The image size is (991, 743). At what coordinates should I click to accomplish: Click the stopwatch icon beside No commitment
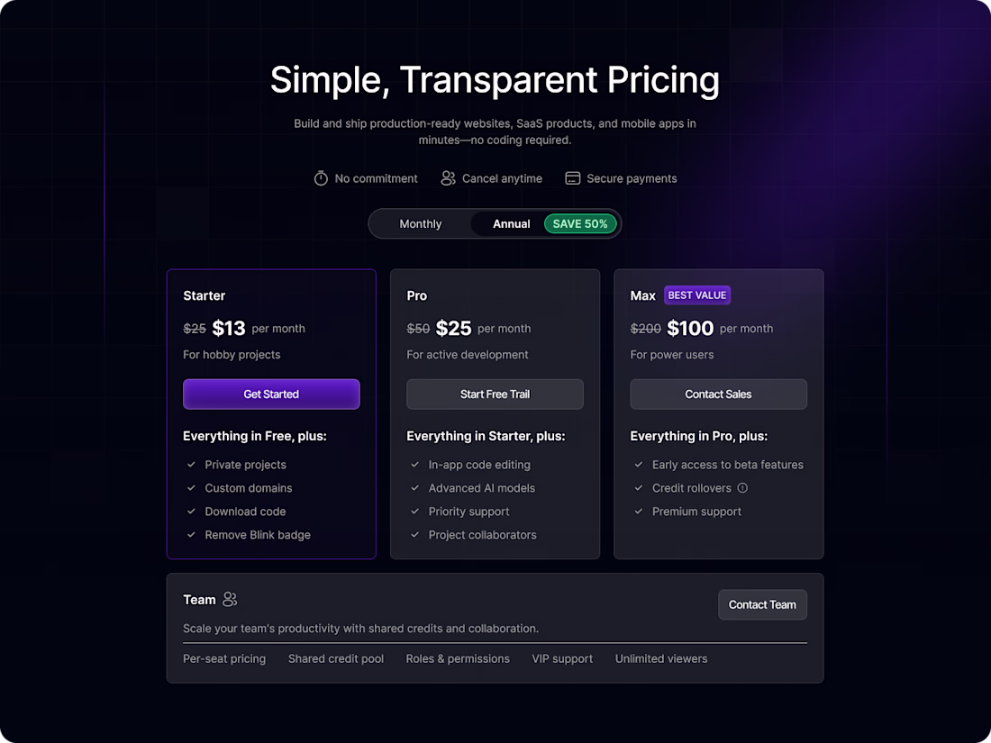point(321,178)
